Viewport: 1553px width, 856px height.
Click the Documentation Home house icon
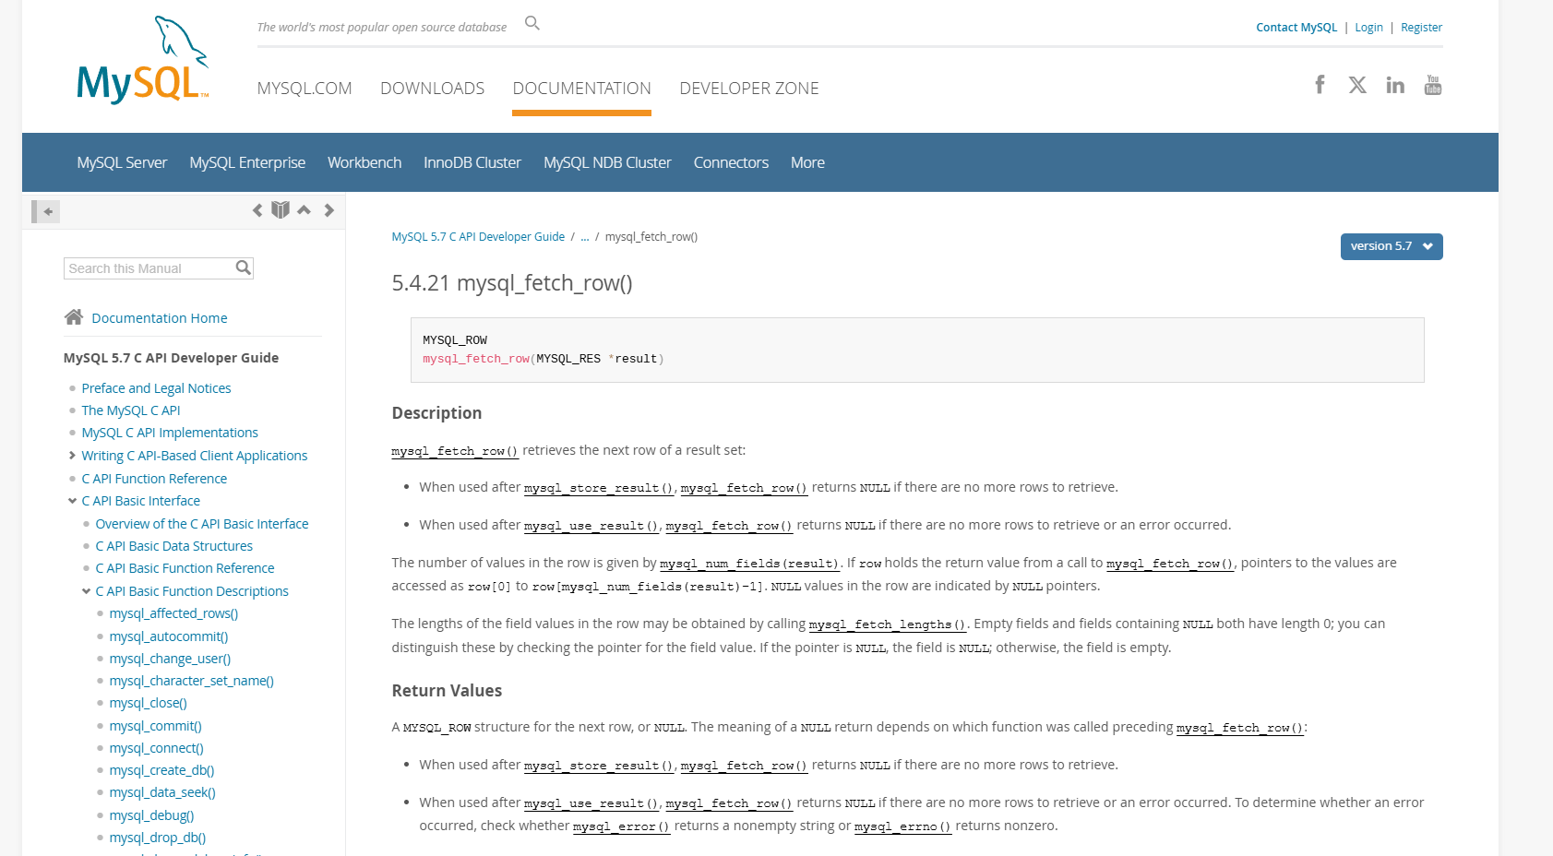coord(74,317)
